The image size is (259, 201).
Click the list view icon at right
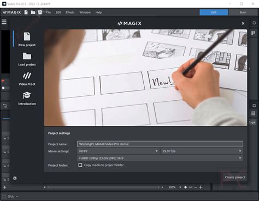point(253,33)
